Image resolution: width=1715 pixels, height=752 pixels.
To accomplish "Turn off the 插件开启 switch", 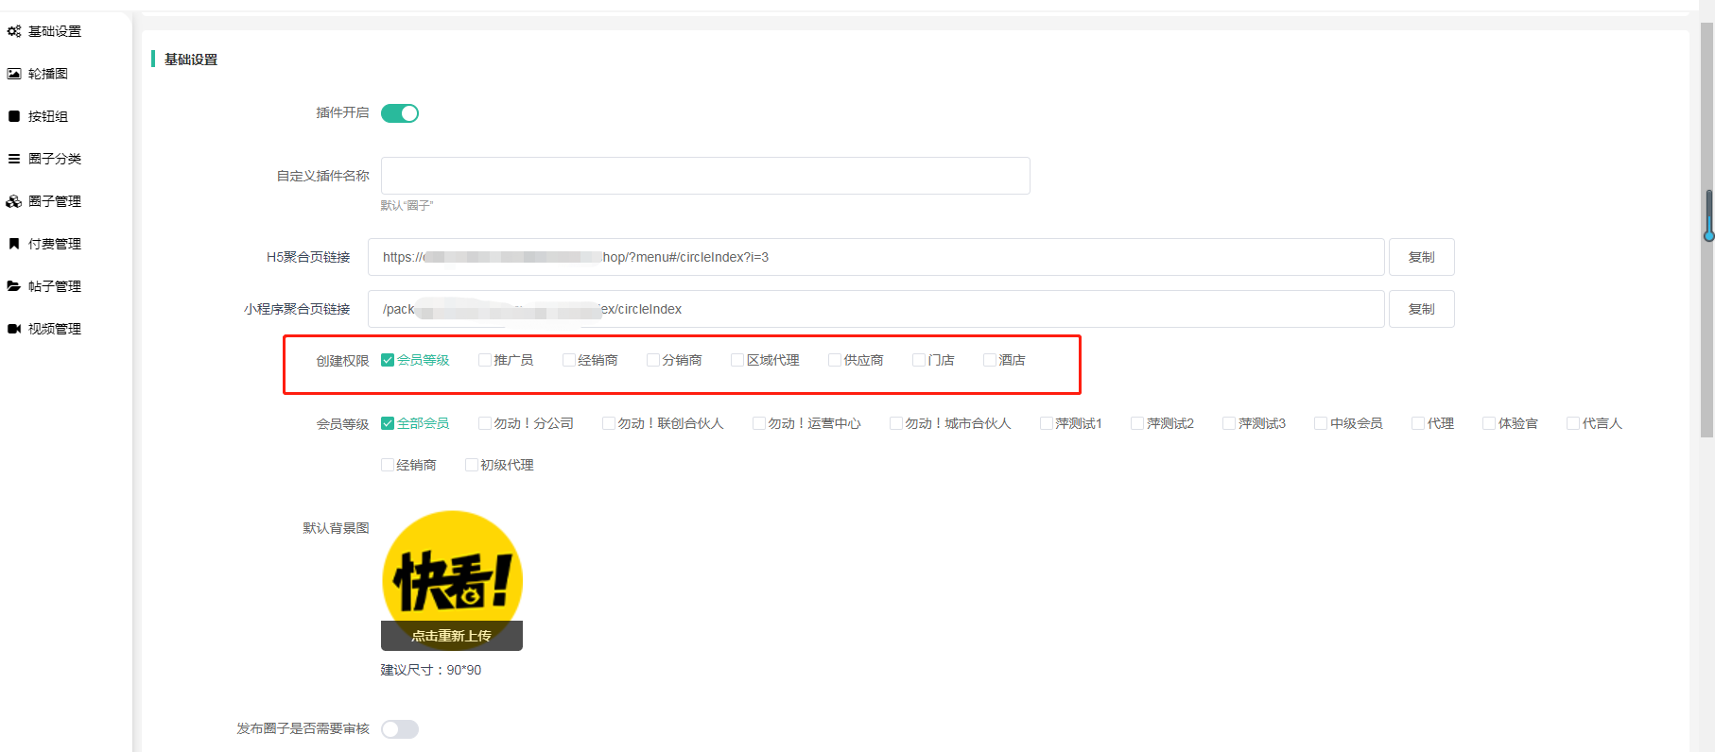I will pos(400,113).
